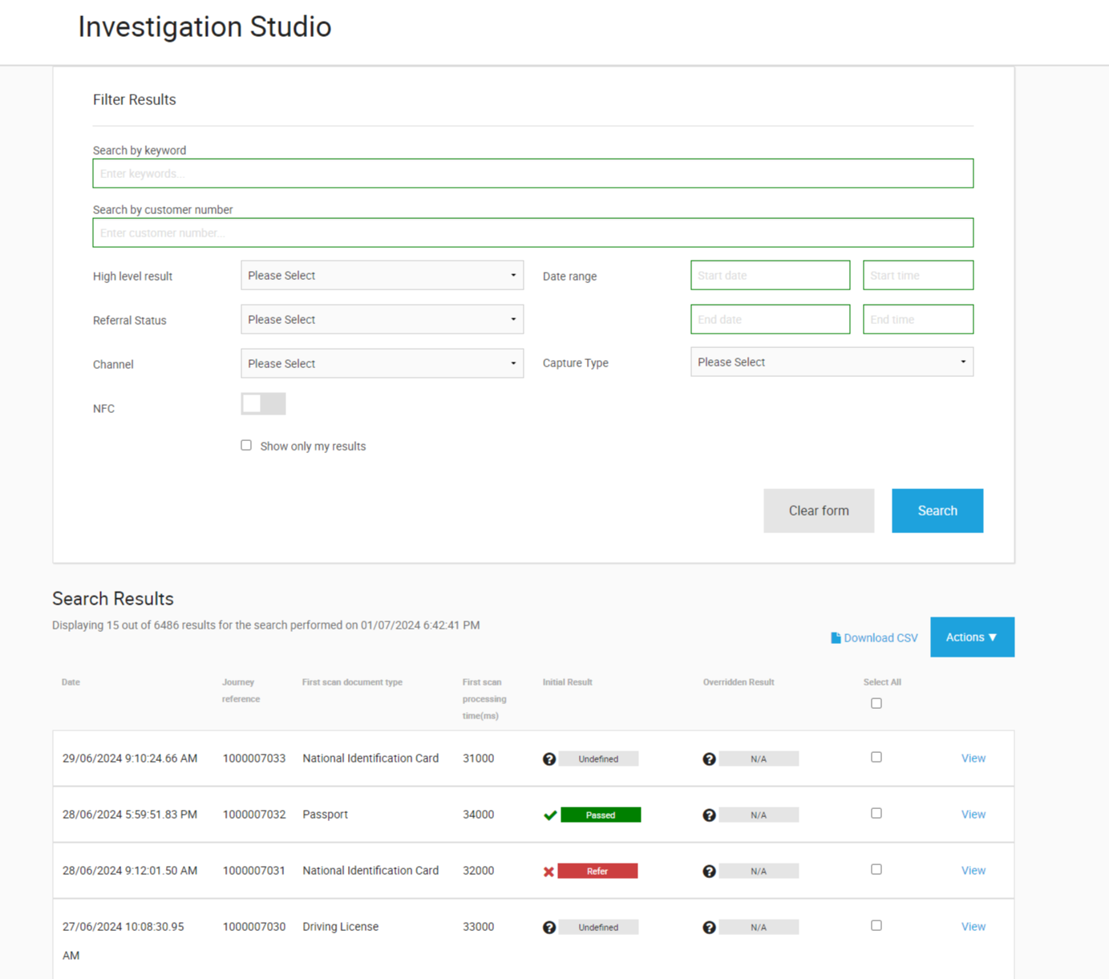Focus the Search by keyword field
The image size is (1109, 979).
pos(532,174)
